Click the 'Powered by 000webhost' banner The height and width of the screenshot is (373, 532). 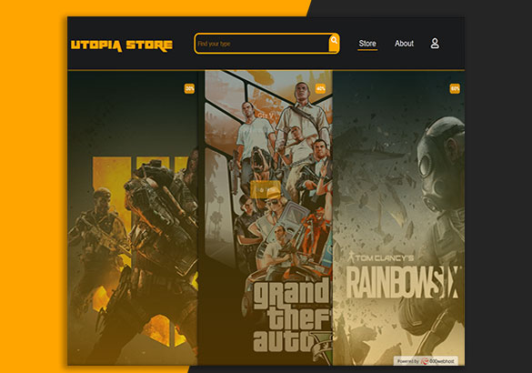(x=426, y=361)
